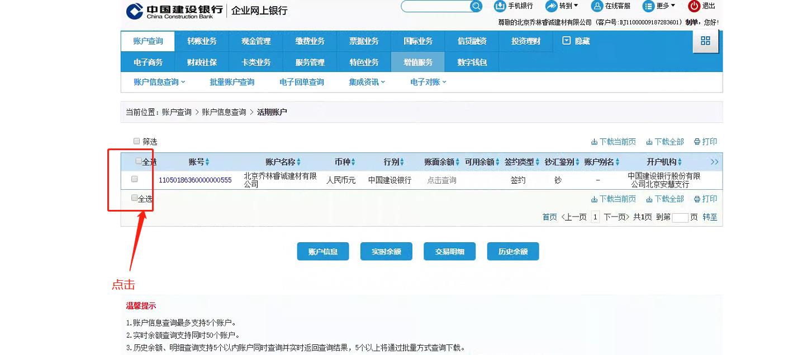Switch to the 转账业务 tab
The width and height of the screenshot is (812, 355).
pyautogui.click(x=202, y=41)
